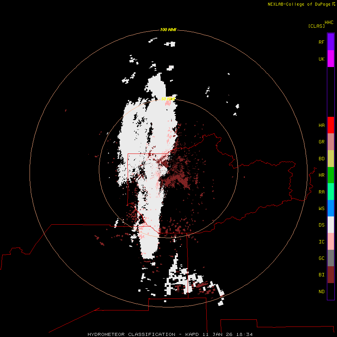Click the 'HR' legend label
337x337 pixels.
[321, 175]
